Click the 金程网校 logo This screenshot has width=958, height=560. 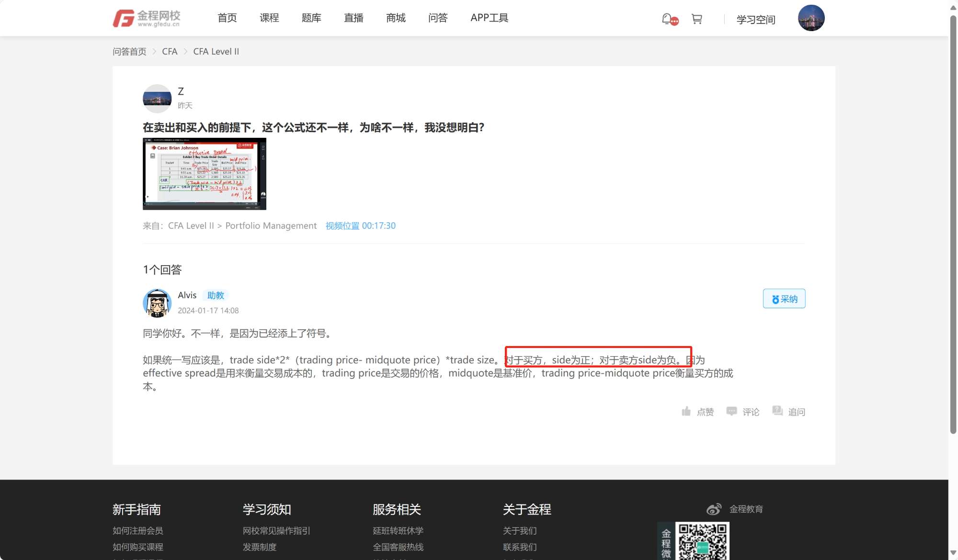[147, 18]
